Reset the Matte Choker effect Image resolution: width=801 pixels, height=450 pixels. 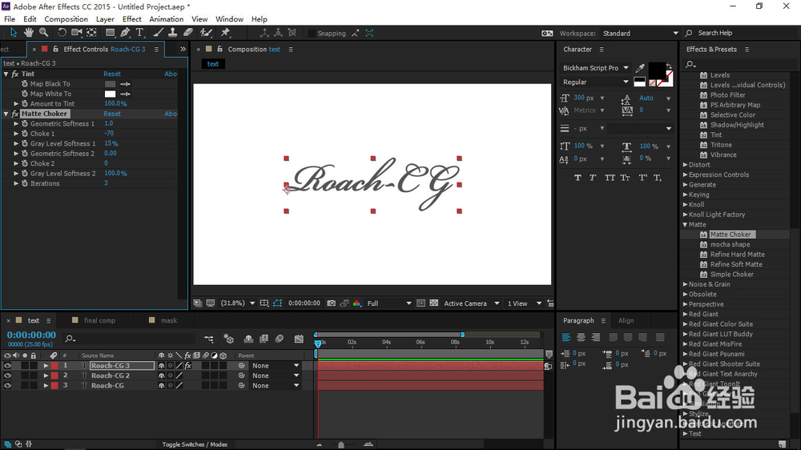tap(112, 114)
